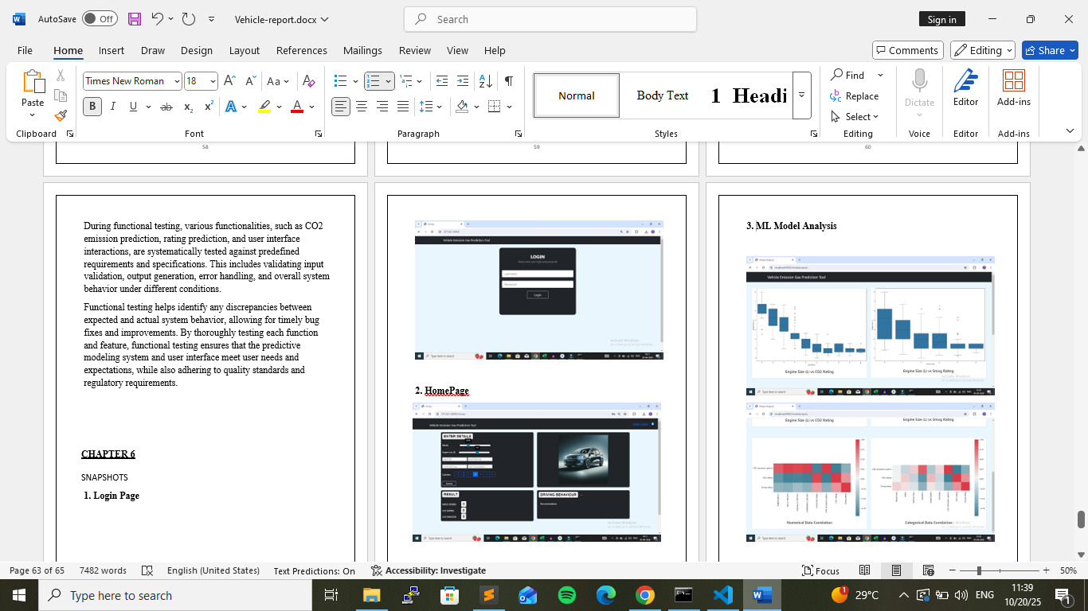The height and width of the screenshot is (611, 1088).
Task: Open the References ribbon tab
Action: point(301,50)
